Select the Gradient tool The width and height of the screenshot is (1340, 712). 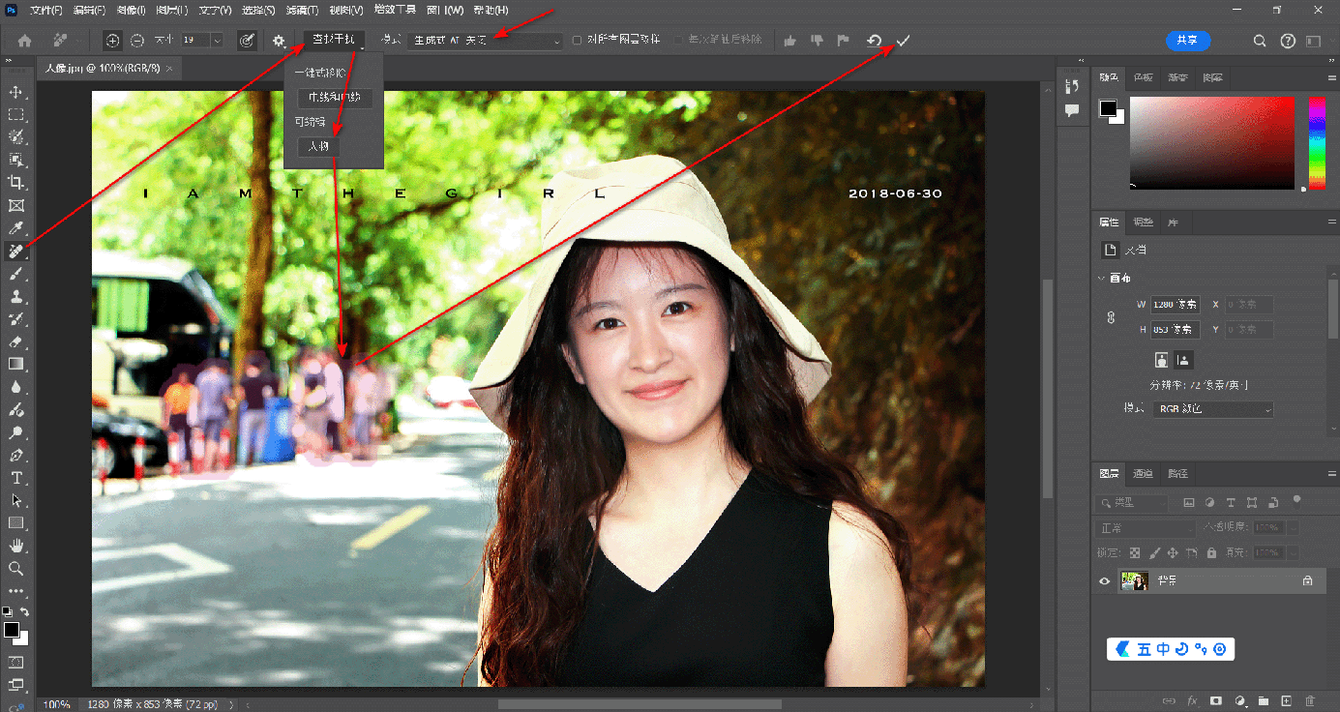16,364
